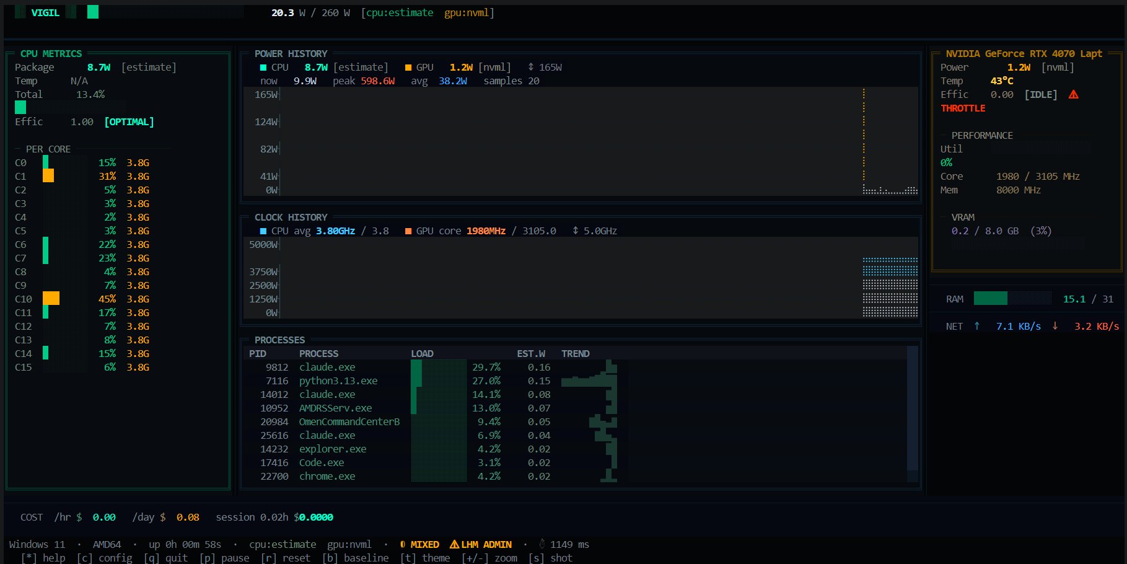Click the orange GPU core legend square
The height and width of the screenshot is (564, 1127).
point(408,231)
